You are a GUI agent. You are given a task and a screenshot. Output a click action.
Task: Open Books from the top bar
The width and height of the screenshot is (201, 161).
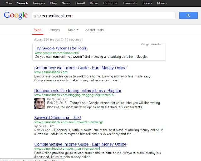(x=147, y=3)
